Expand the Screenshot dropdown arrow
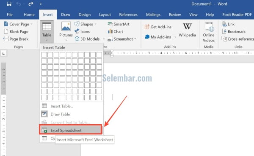 click(135, 39)
